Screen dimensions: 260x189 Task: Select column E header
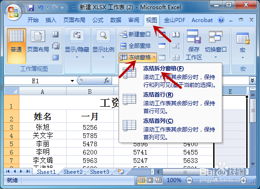click(230, 92)
